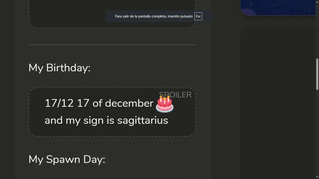Screen dimensions: 319x179
Task: Click the blue starry image thumbnail
Action: pyautogui.click(x=278, y=7)
